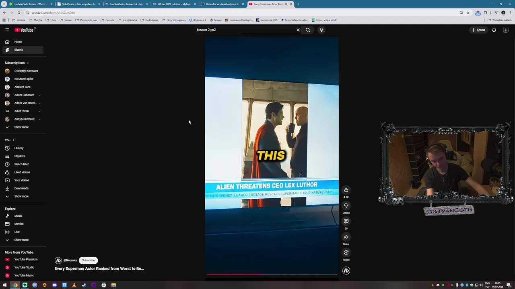Like this Short
515x289 pixels.
click(346, 190)
